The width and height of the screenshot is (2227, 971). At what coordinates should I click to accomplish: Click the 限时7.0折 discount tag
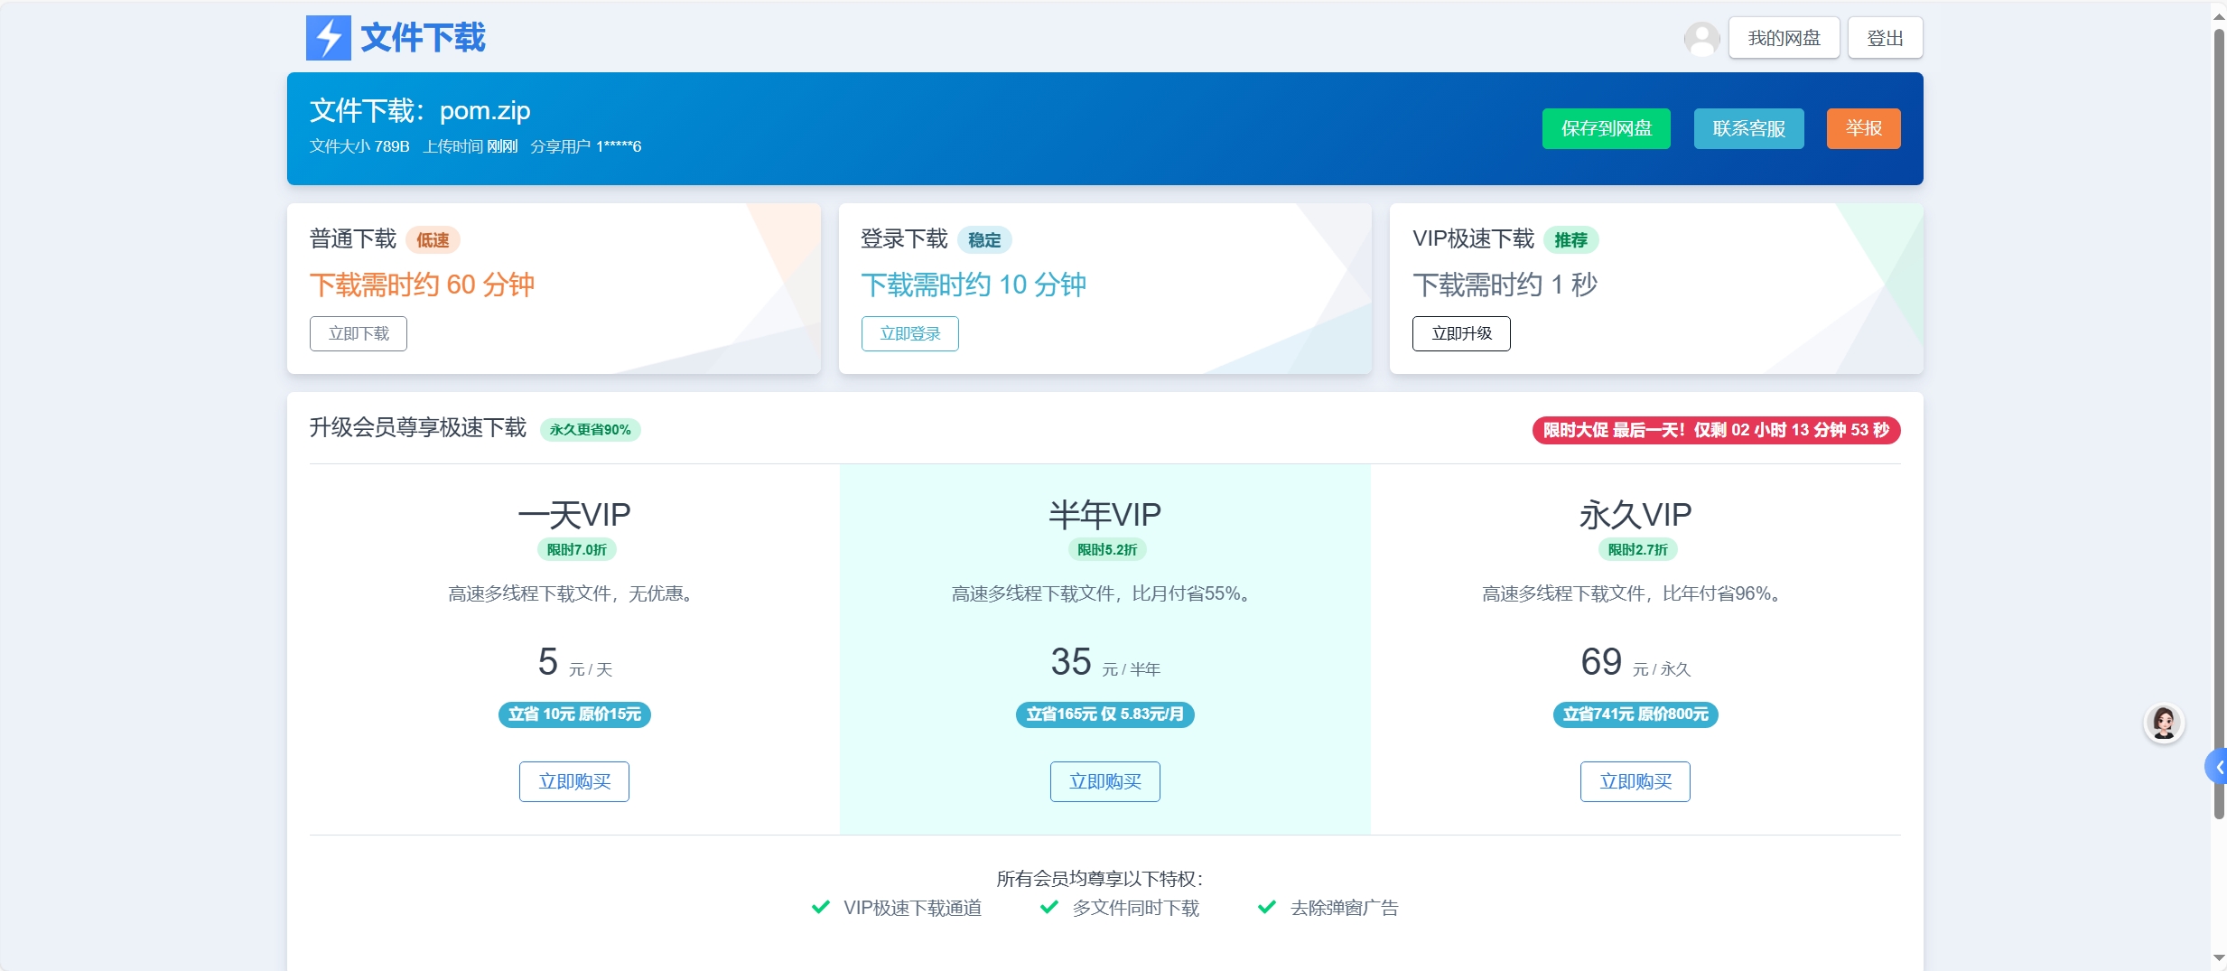(x=576, y=549)
